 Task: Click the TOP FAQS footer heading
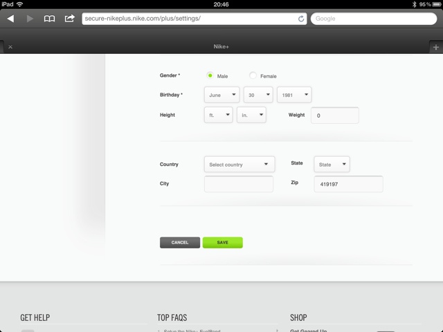tap(172, 317)
